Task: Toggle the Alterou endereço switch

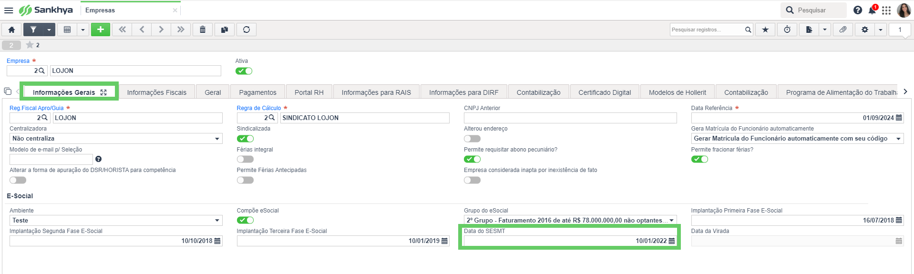Action: pyautogui.click(x=472, y=139)
